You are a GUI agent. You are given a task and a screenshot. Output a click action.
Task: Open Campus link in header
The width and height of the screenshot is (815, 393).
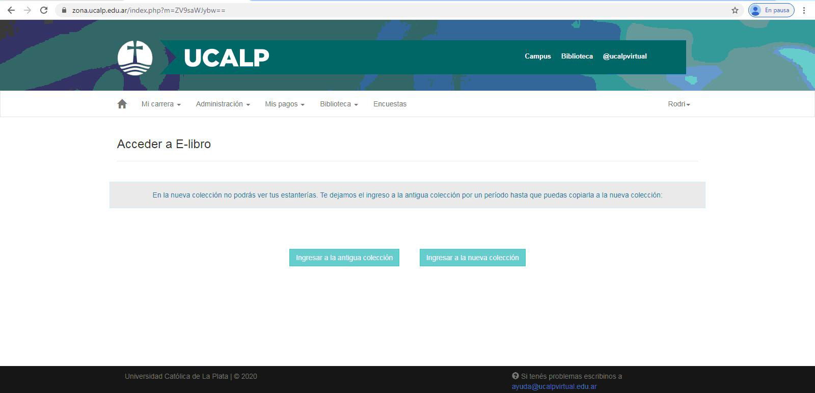[537, 57]
